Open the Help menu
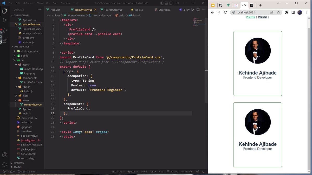312x175 pixels. click(x=76, y=3)
